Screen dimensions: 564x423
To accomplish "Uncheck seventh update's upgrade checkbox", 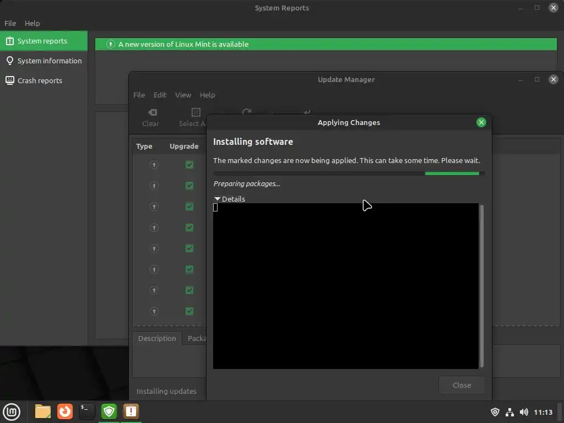I will (189, 290).
